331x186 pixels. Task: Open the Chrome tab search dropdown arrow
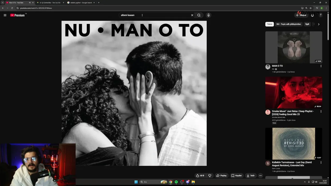(x=3, y=3)
